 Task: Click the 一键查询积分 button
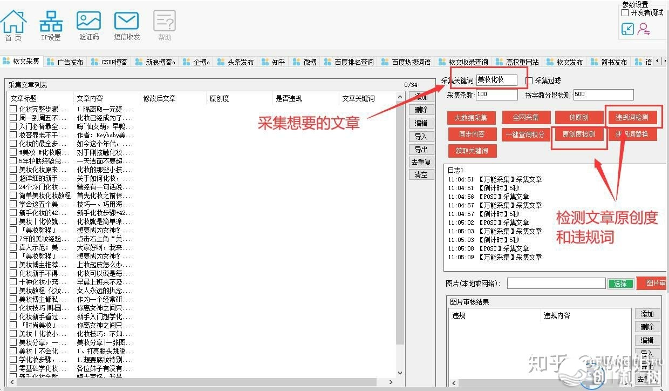pyautogui.click(x=526, y=134)
